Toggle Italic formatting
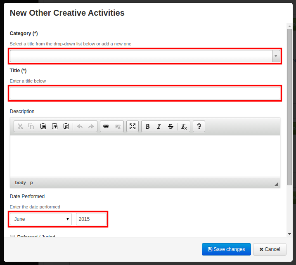Screen dimensions: 296x265 159,126
